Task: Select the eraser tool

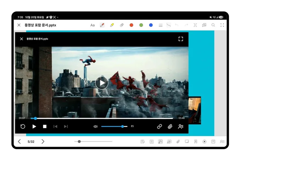Action: pos(122,25)
